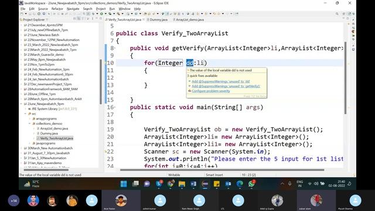Click the highlighted 'dd' variable on line 10
The image size is (375, 211).
coord(189,63)
